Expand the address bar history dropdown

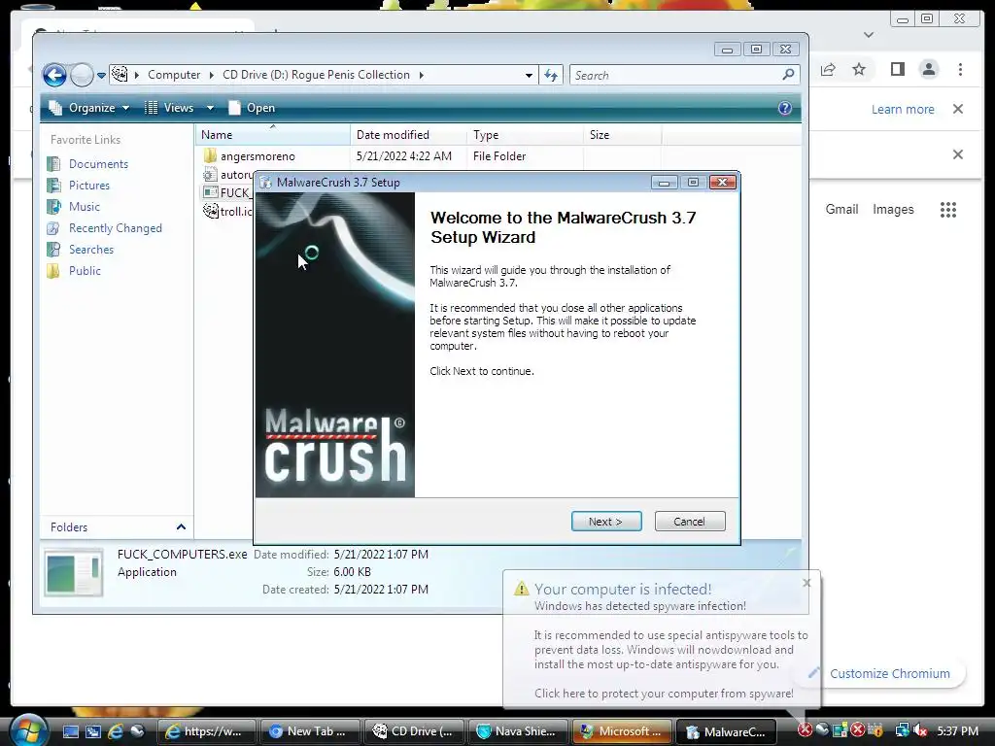[529, 76]
